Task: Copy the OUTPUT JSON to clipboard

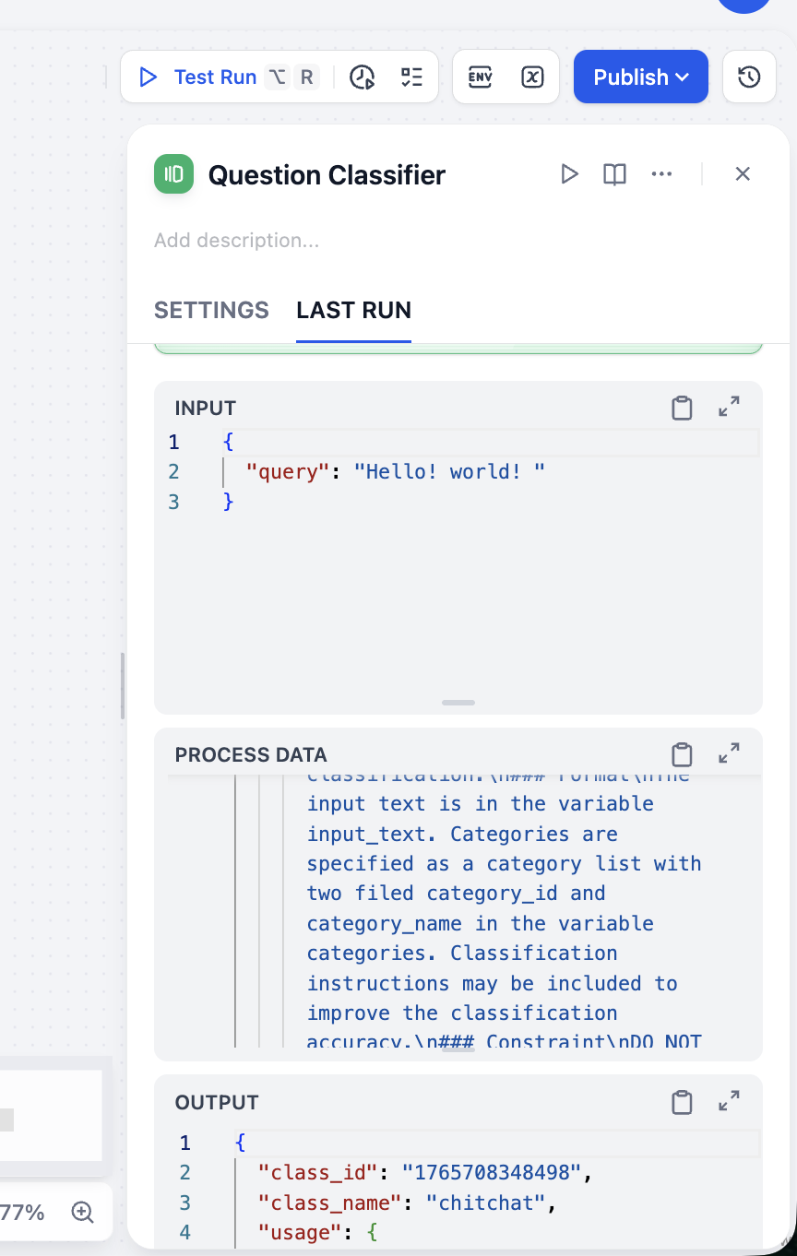Action: coord(682,1102)
